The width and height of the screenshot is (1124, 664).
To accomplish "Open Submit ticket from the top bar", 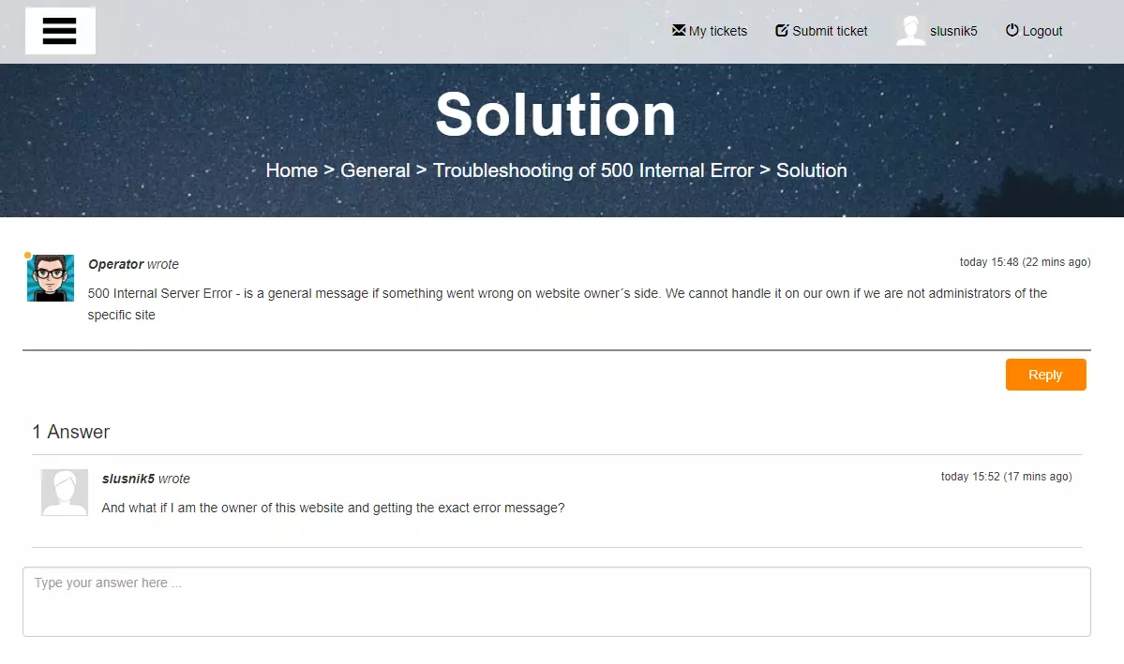I will point(830,30).
